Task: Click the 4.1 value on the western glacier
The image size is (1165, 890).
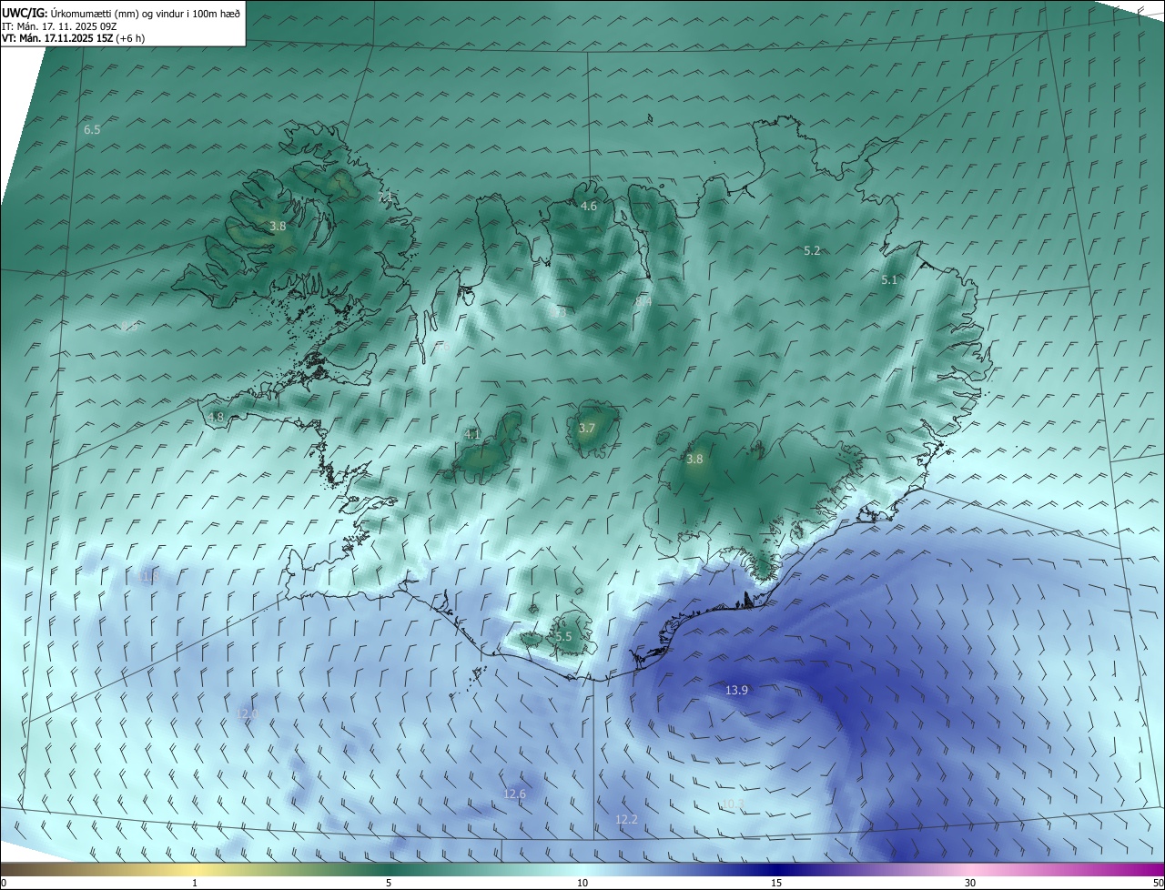Action: click(472, 435)
